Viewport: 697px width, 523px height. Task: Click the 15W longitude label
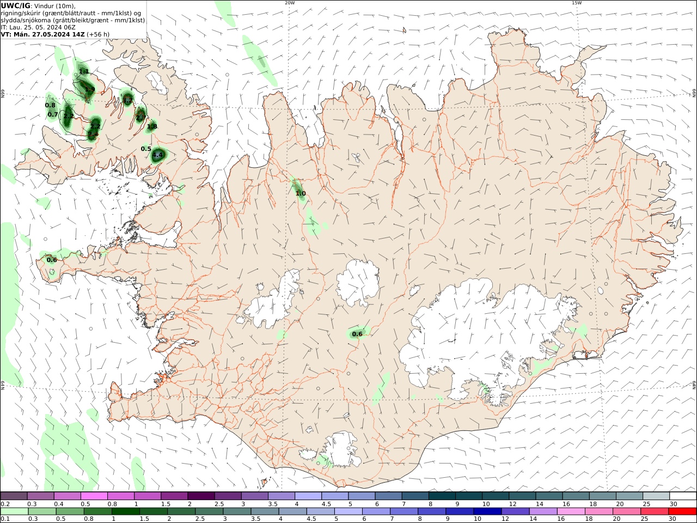(577, 3)
